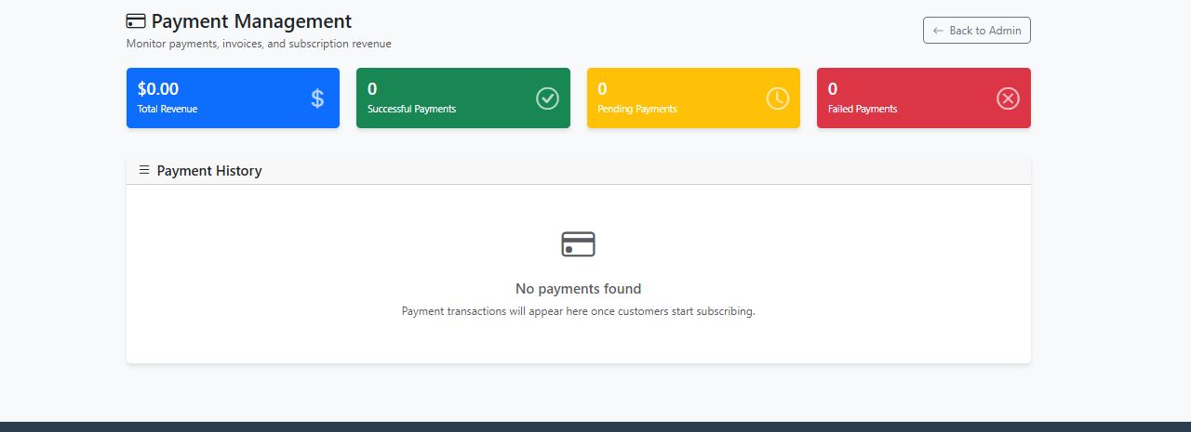Click the clock icon in Pending Payments

coord(778,98)
